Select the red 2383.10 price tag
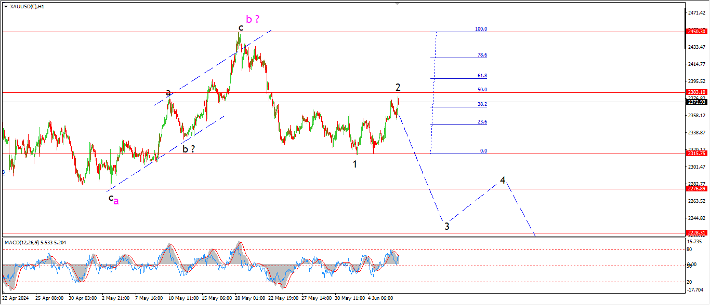 696,92
